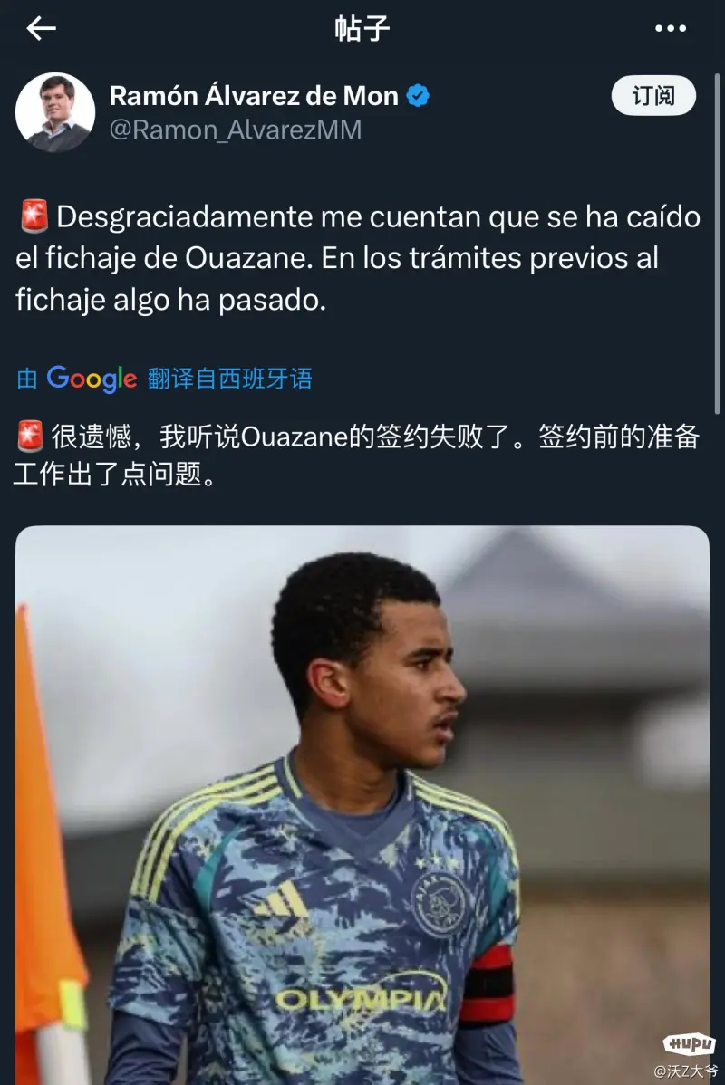Image resolution: width=725 pixels, height=1085 pixels.
Task: Tap the back arrow to leave post
Action: 41,28
